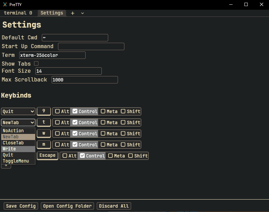This screenshot has width=269, height=212.
Task: Uncheck Control in the Escape key row
Action: pyautogui.click(x=82, y=156)
